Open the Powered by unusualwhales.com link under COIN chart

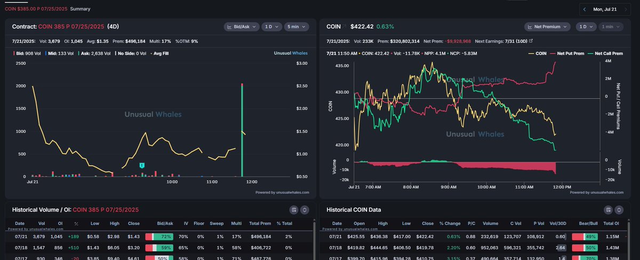tap(597, 192)
